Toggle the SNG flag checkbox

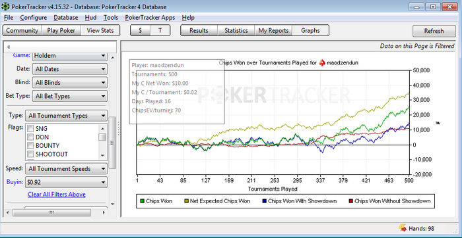point(30,129)
